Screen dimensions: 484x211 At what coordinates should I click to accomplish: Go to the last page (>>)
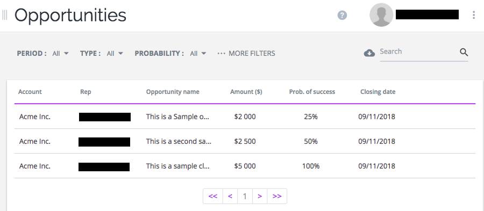277,196
